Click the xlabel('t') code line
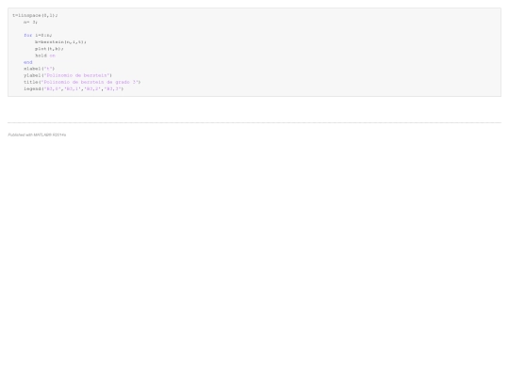 coord(40,69)
